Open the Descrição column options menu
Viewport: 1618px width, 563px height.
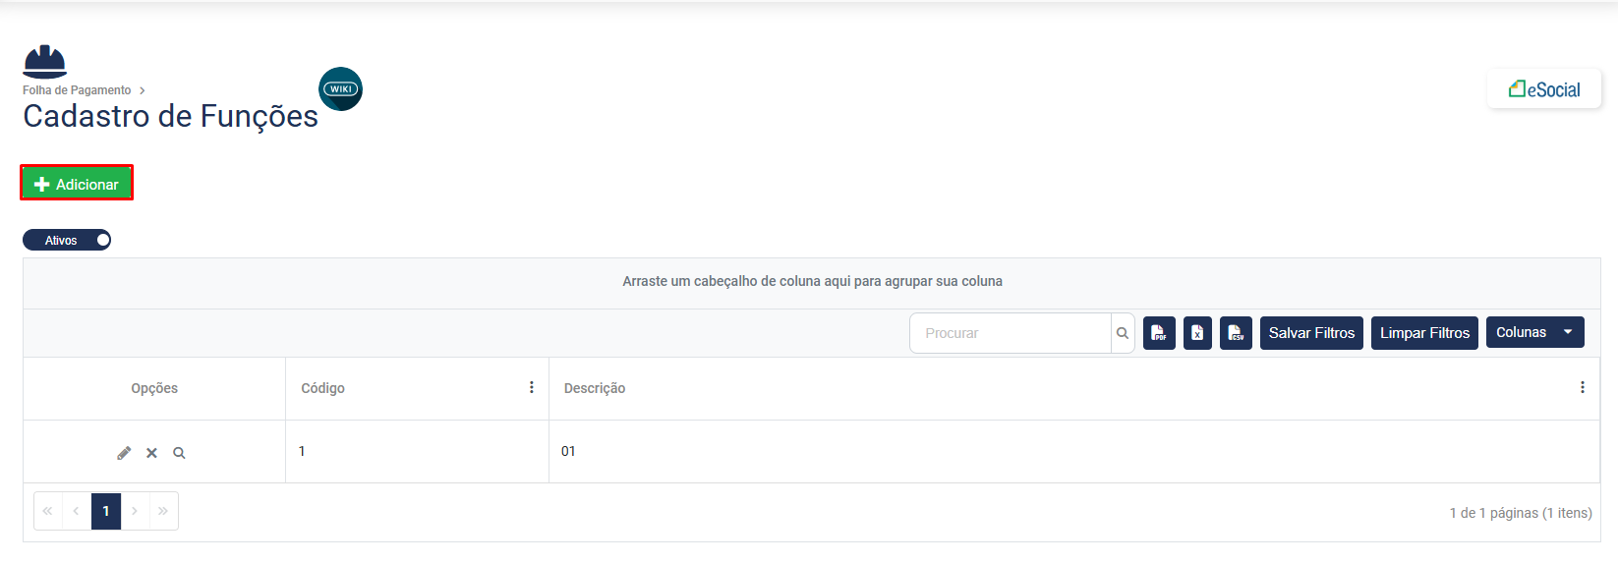[x=1583, y=387]
